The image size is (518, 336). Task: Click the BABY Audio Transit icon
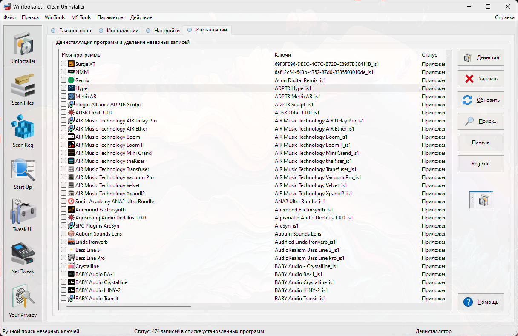(71, 298)
